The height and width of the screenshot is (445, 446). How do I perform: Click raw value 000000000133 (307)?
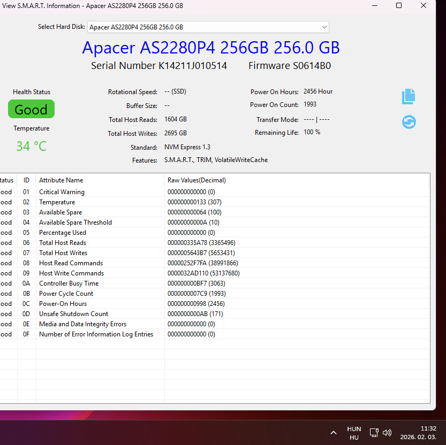click(194, 202)
